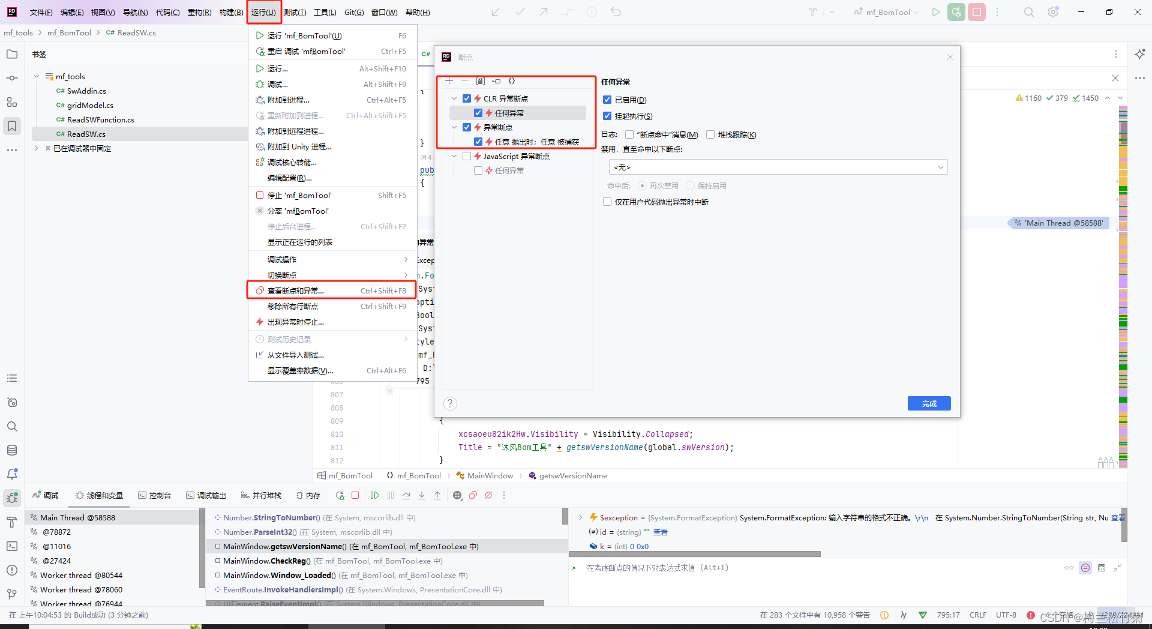Screen dimensions: 1152x629
Task: Click the group-by-type braces icon in the 断点 dialog
Action: click(512, 80)
